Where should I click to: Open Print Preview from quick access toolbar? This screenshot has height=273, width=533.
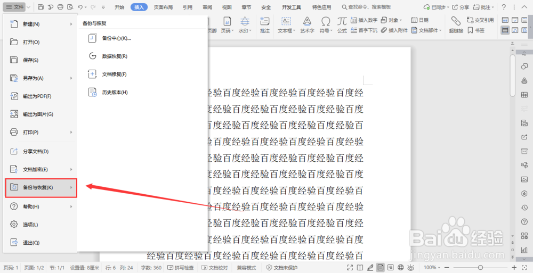pos(70,7)
